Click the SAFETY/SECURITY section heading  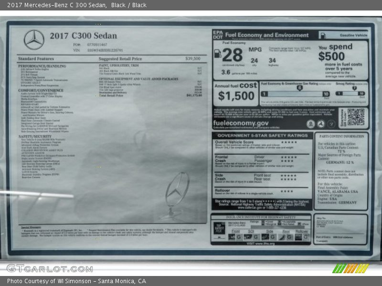click(35, 136)
